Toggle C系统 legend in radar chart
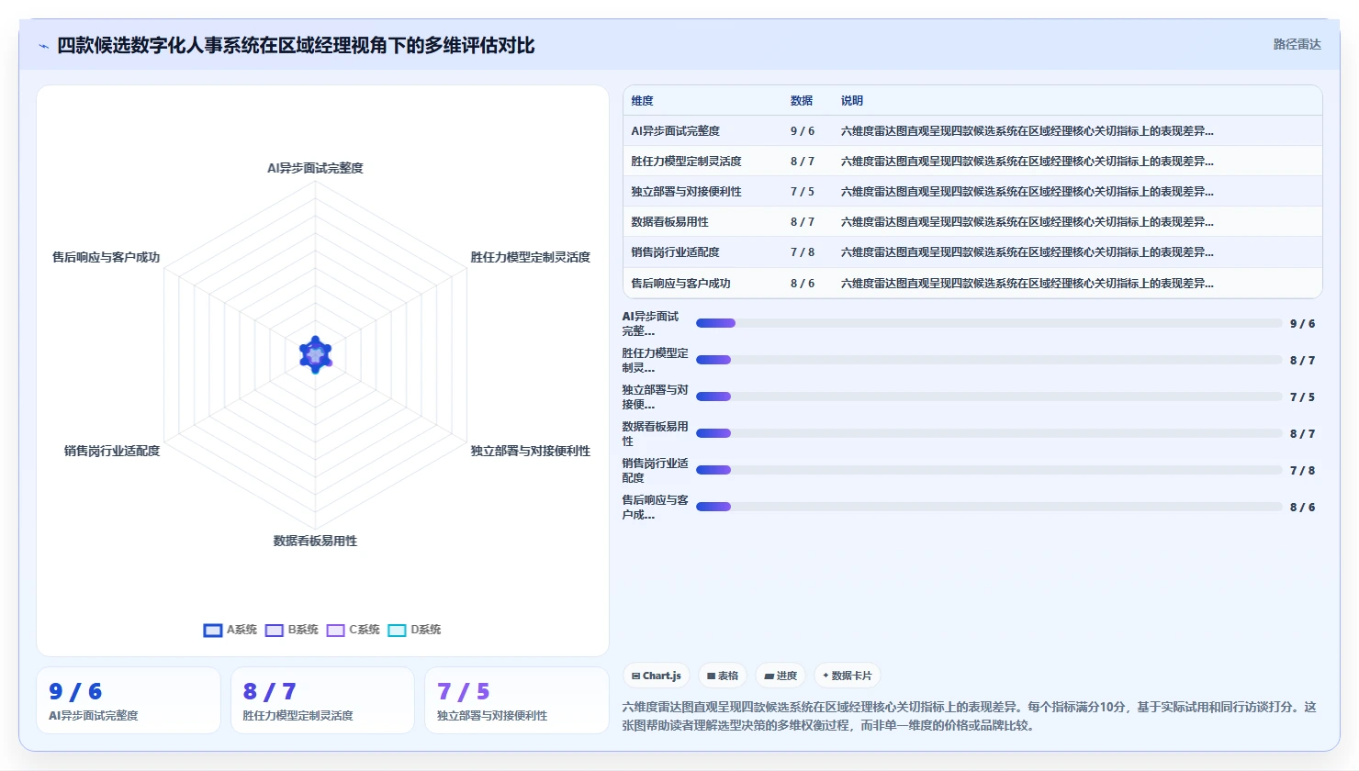Screen dimensions: 1359x771 pyautogui.click(x=354, y=630)
